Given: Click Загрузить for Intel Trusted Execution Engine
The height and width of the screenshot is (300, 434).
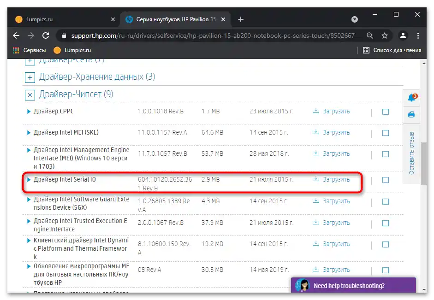Looking at the screenshot, I should click(336, 223).
